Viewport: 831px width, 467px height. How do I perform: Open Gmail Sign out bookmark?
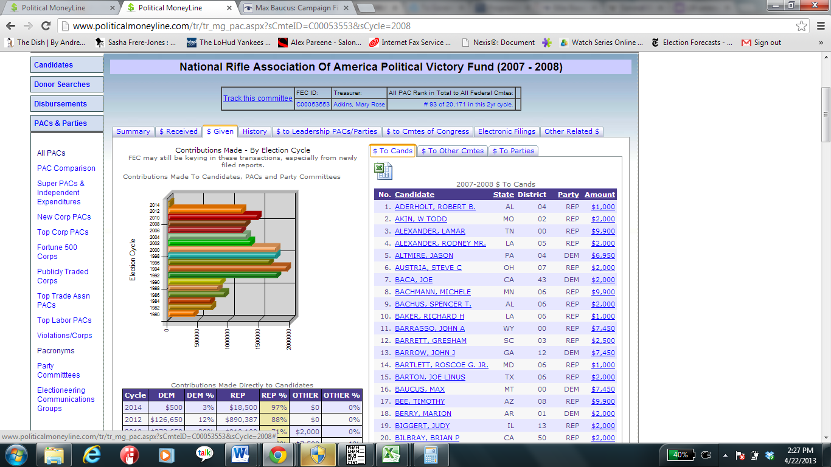(761, 43)
